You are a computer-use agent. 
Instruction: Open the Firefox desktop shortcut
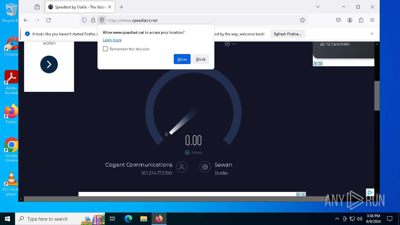[x=11, y=114]
